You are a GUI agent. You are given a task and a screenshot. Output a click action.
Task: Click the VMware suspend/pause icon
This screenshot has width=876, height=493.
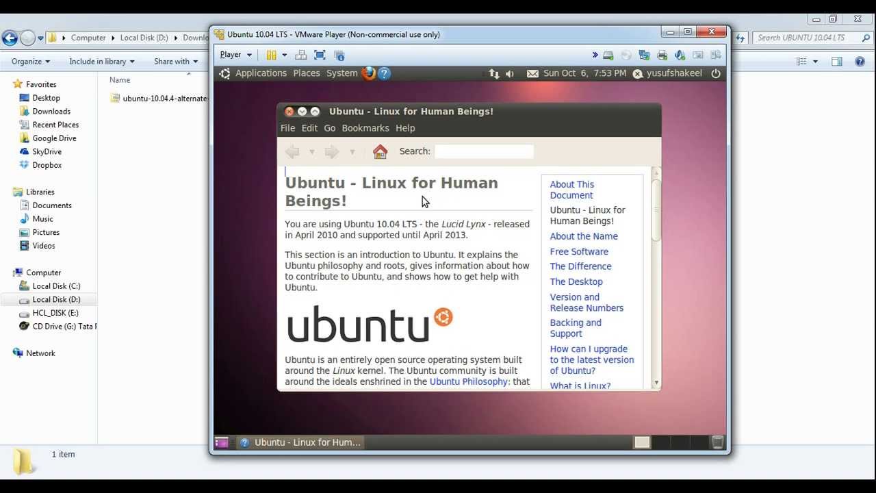(271, 55)
